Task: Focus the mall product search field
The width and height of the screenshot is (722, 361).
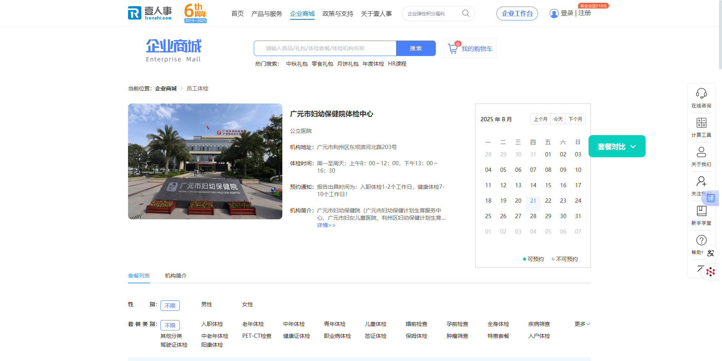Action: (x=325, y=48)
